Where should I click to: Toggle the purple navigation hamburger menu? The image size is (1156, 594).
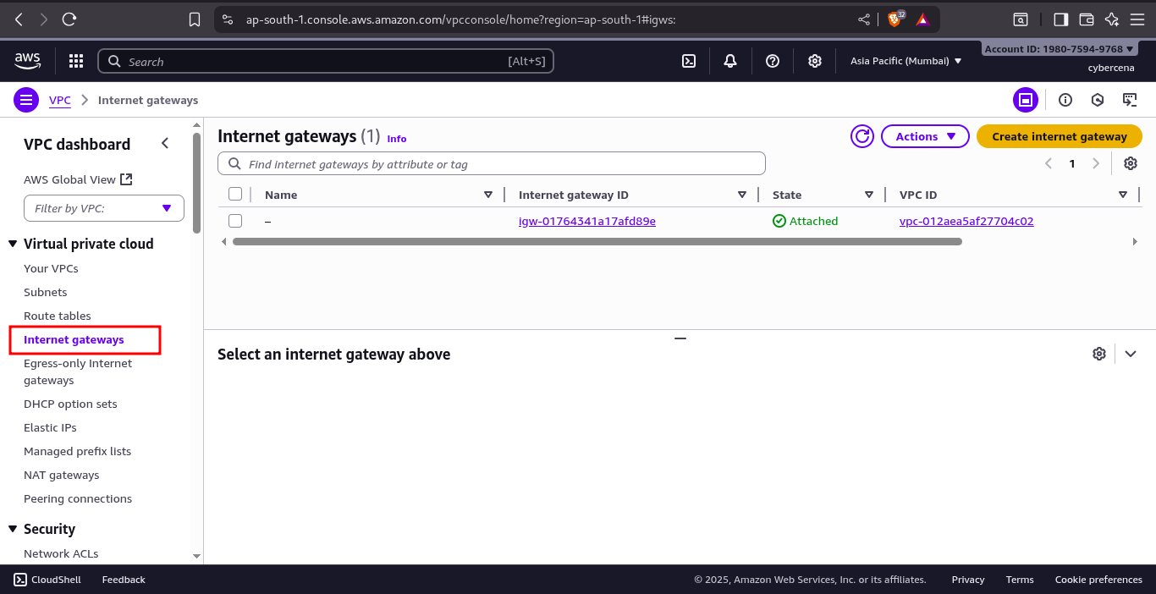coord(26,100)
